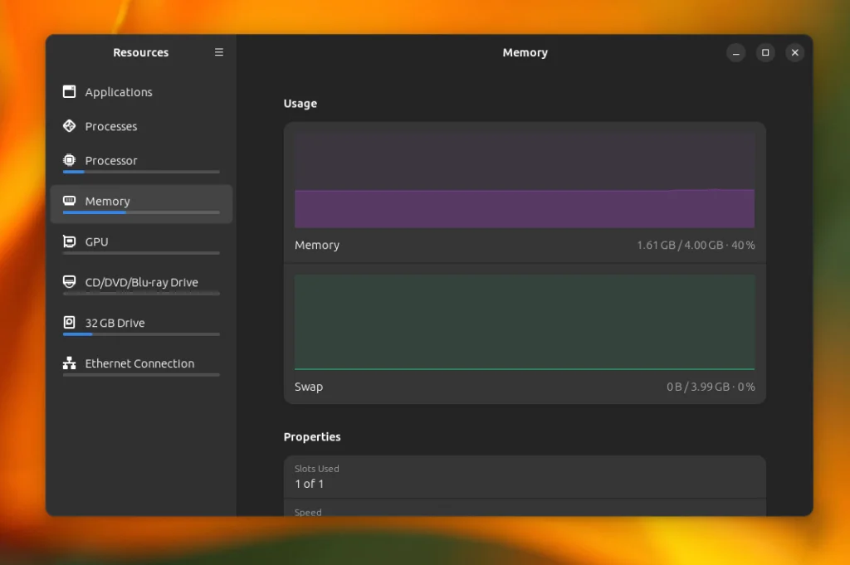Click the Memory window title
This screenshot has height=565, width=850.
(x=525, y=52)
